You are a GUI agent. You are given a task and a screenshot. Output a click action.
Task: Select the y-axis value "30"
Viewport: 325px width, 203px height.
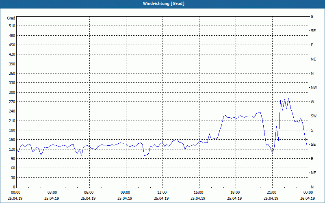tap(13, 177)
